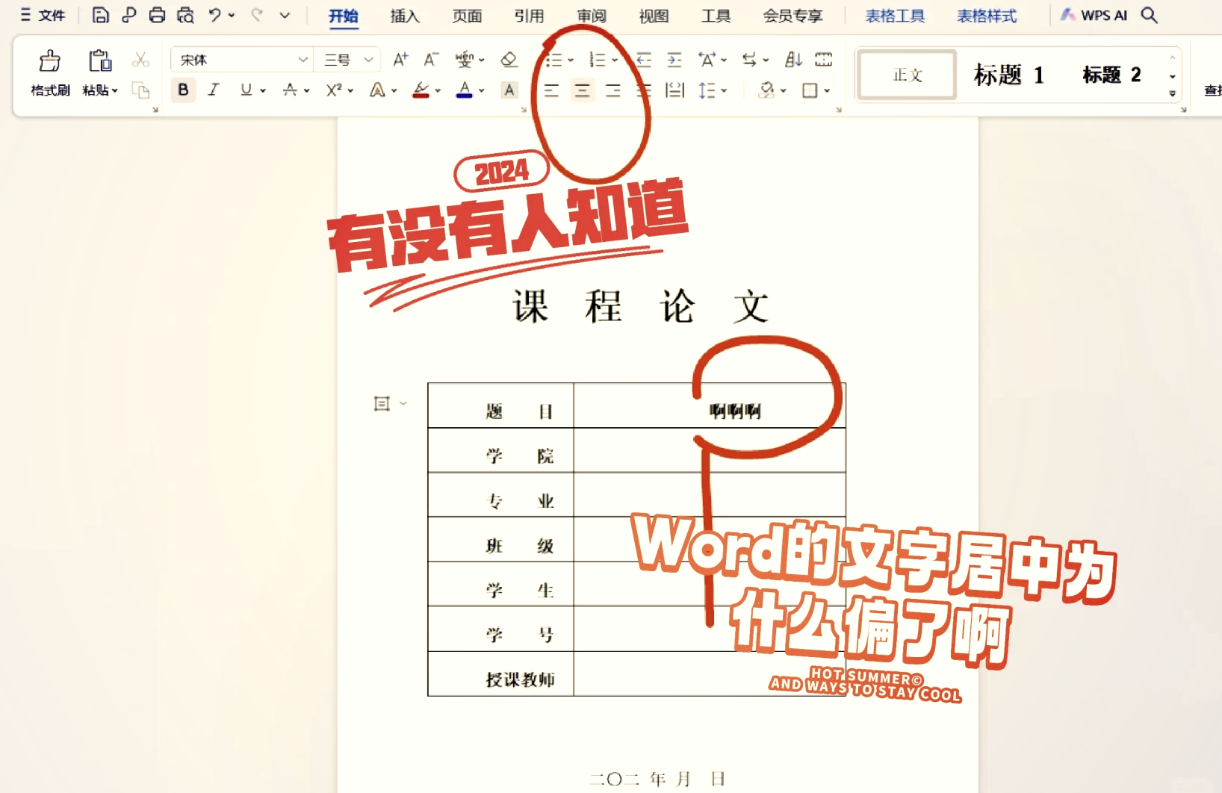Image resolution: width=1222 pixels, height=793 pixels.
Task: Expand the Paste options arrow
Action: [x=115, y=90]
